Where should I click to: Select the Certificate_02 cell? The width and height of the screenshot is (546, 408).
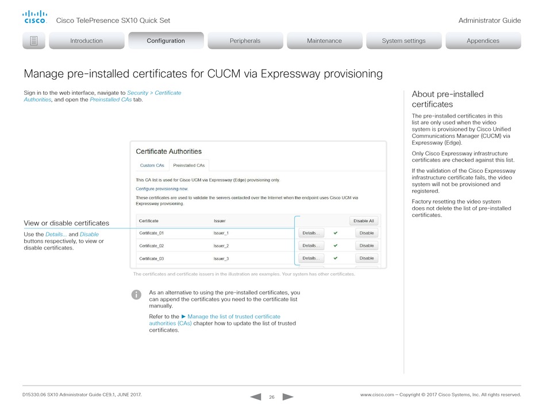pos(152,246)
